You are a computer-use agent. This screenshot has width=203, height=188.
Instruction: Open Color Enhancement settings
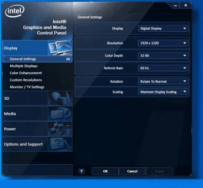[26, 73]
